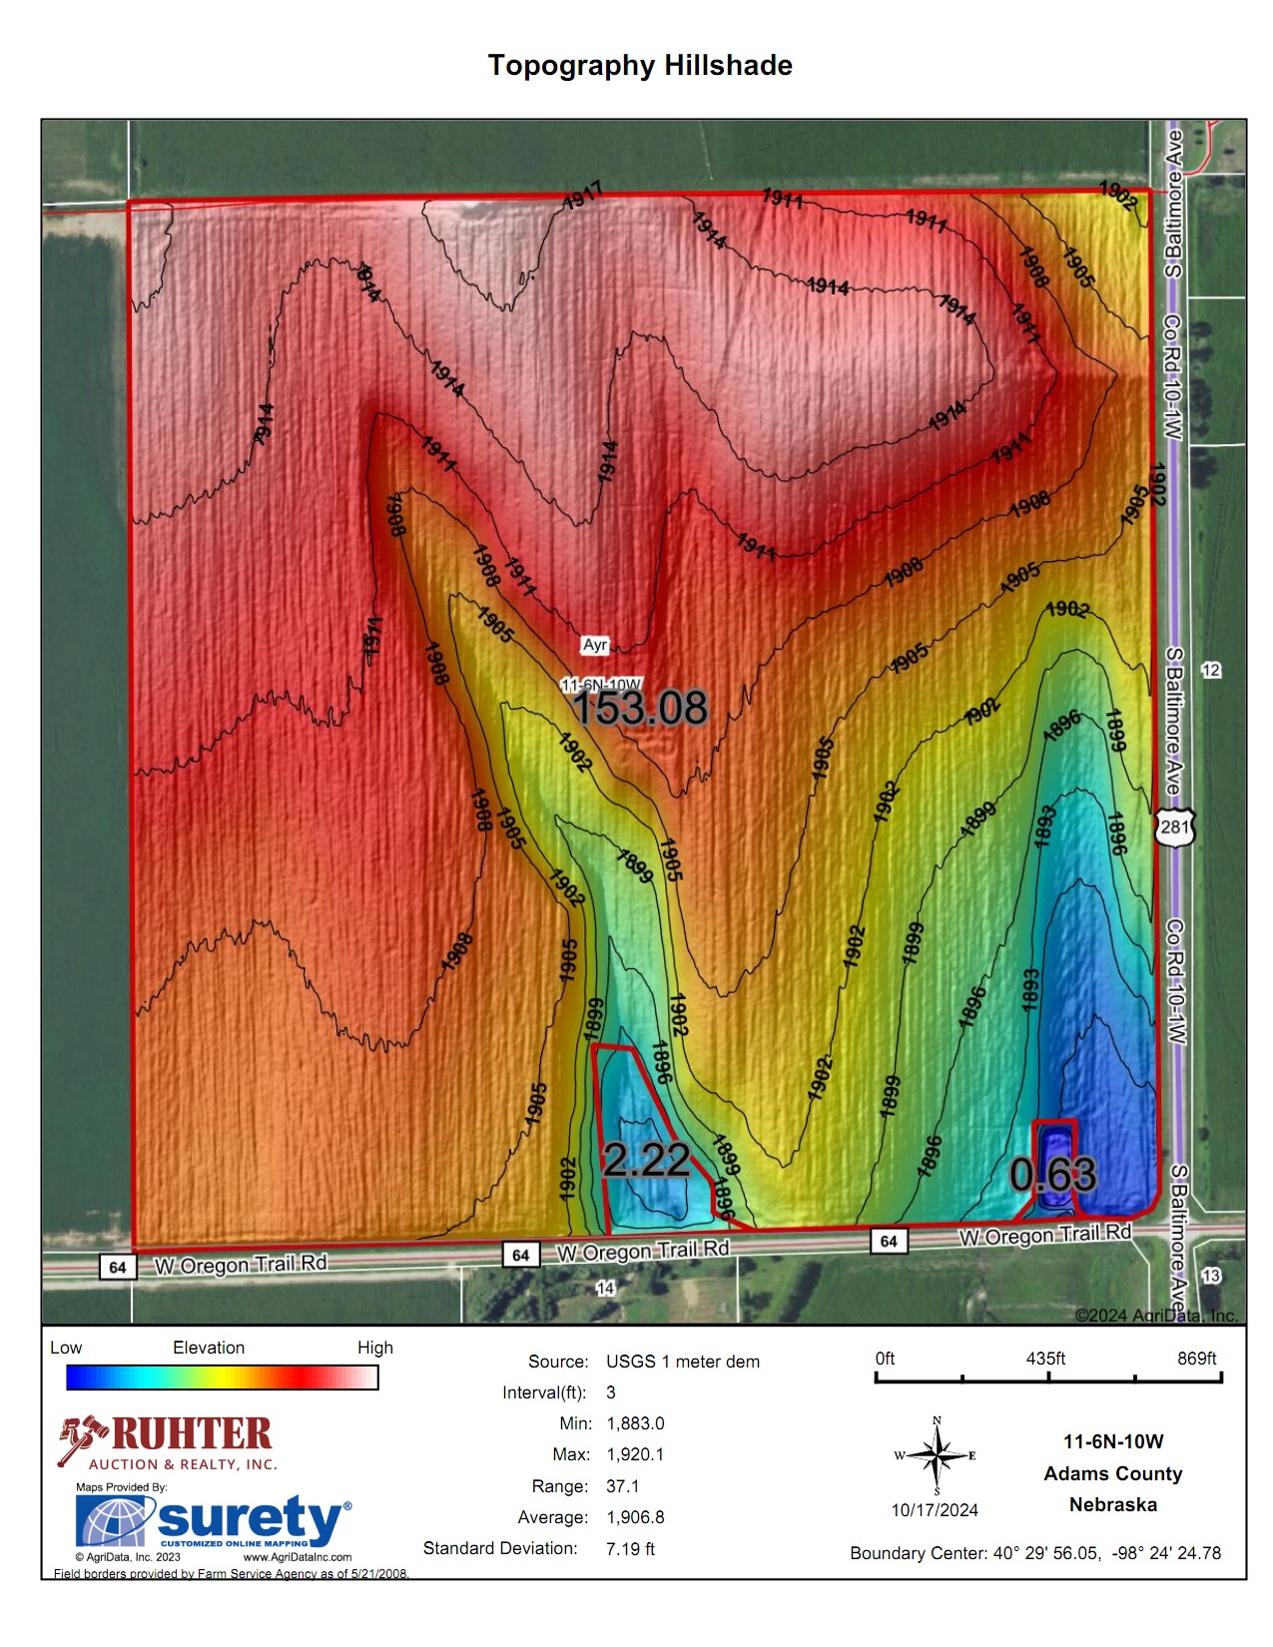Select the middle Route 64 shield marker
The width and height of the screenshot is (1273, 1647).
[520, 1255]
